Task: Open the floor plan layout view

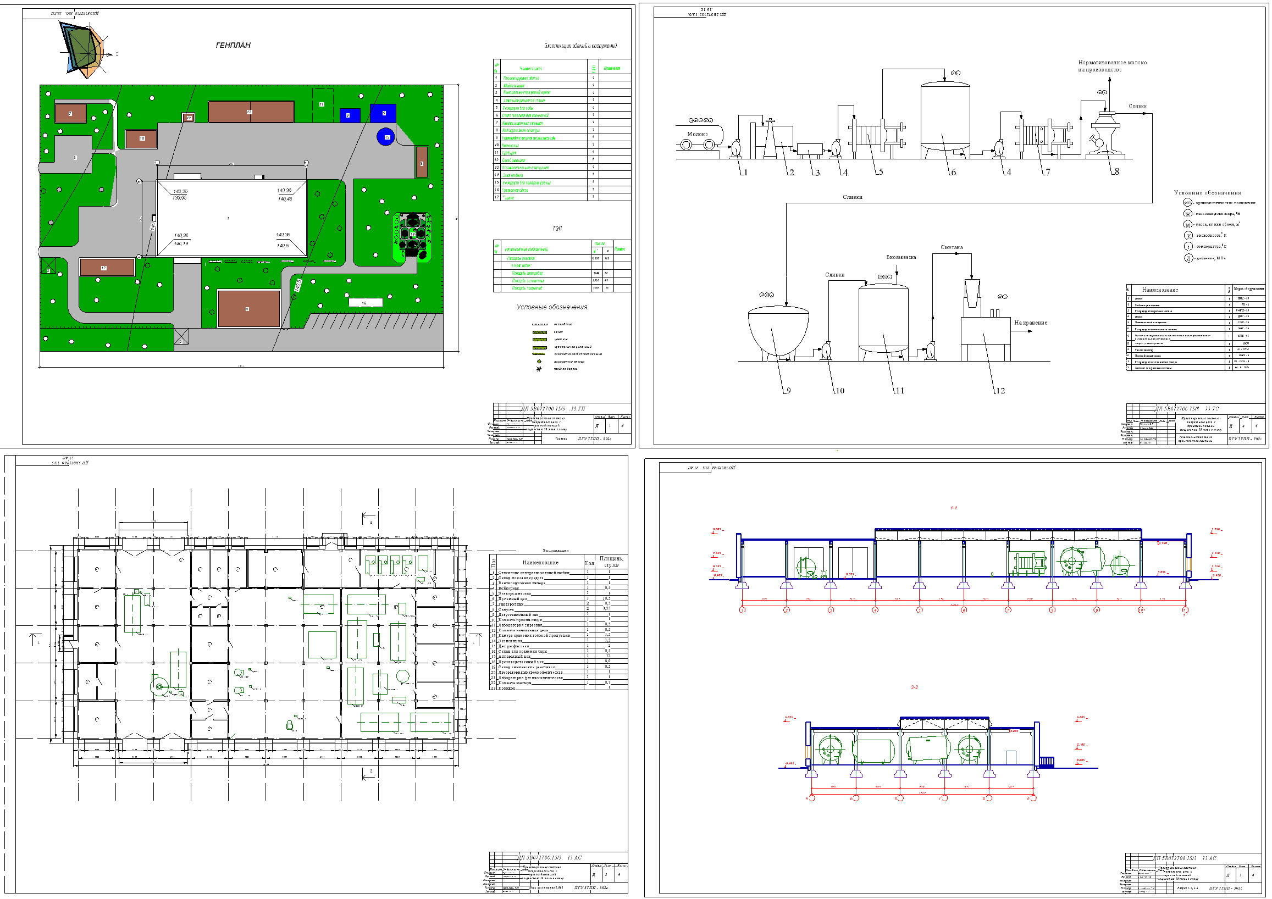Action: [317, 674]
